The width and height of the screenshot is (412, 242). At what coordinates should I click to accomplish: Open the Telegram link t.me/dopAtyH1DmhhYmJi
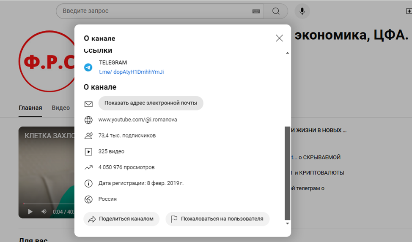pos(131,72)
